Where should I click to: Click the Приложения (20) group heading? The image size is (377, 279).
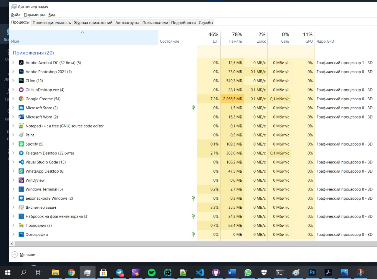(x=33, y=53)
